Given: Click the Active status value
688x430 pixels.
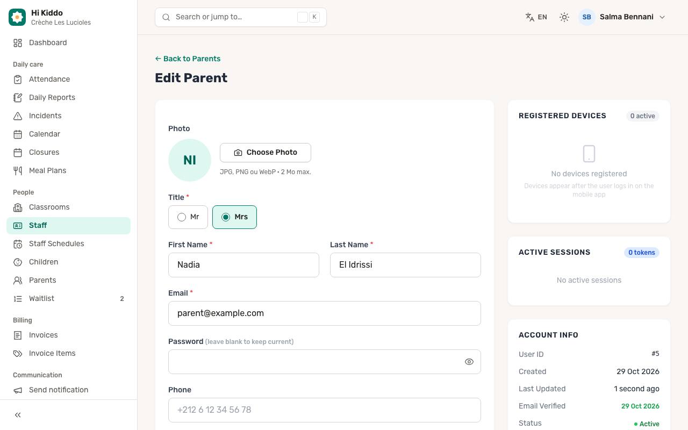Looking at the screenshot, I should (647, 424).
